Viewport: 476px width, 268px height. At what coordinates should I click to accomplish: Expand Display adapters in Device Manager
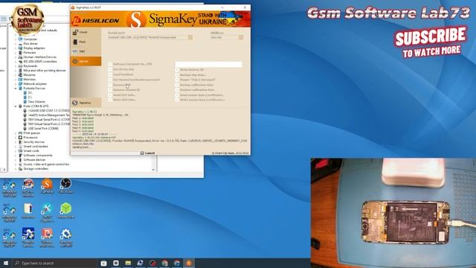click(16, 48)
